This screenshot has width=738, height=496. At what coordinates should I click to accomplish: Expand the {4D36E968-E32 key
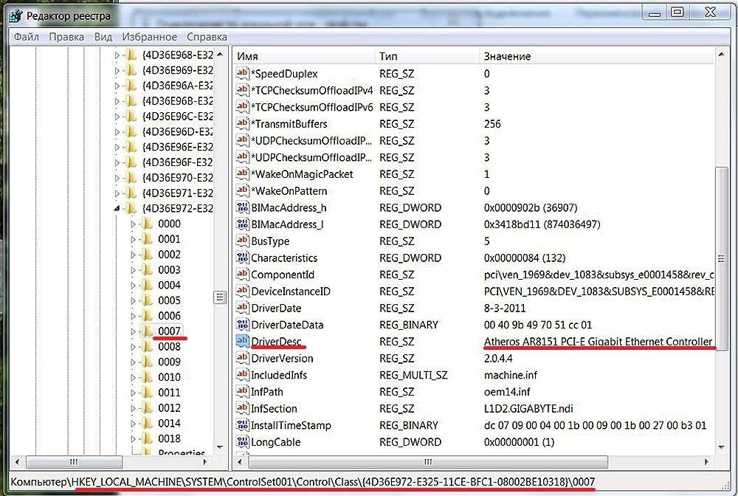coord(117,55)
